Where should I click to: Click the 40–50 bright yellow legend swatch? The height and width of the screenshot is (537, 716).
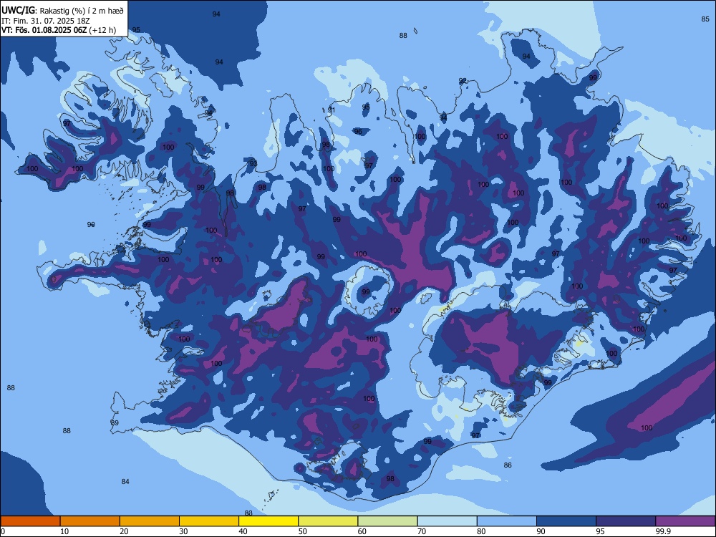pyautogui.click(x=268, y=521)
